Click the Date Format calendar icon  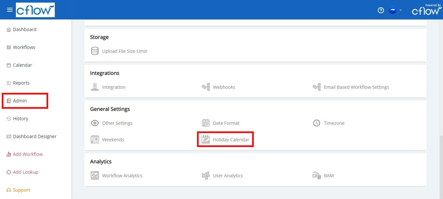pyautogui.click(x=206, y=123)
